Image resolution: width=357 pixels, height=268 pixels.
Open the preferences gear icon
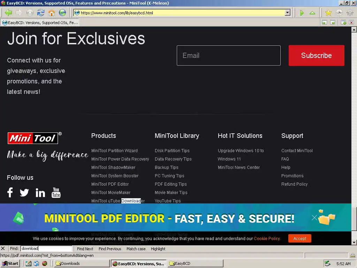350,13
